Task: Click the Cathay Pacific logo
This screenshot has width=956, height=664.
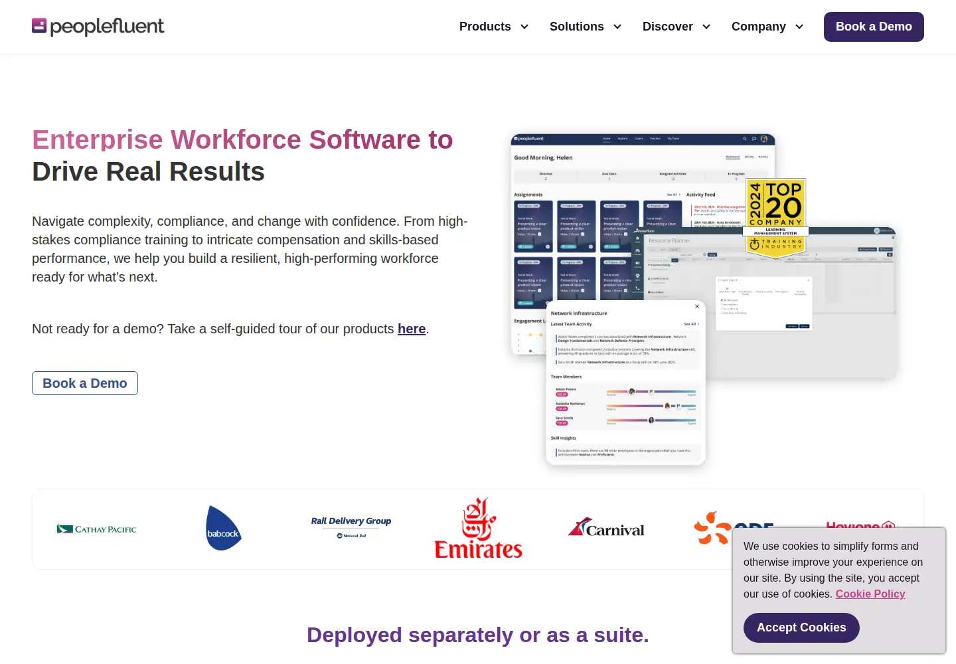Action: (x=96, y=529)
